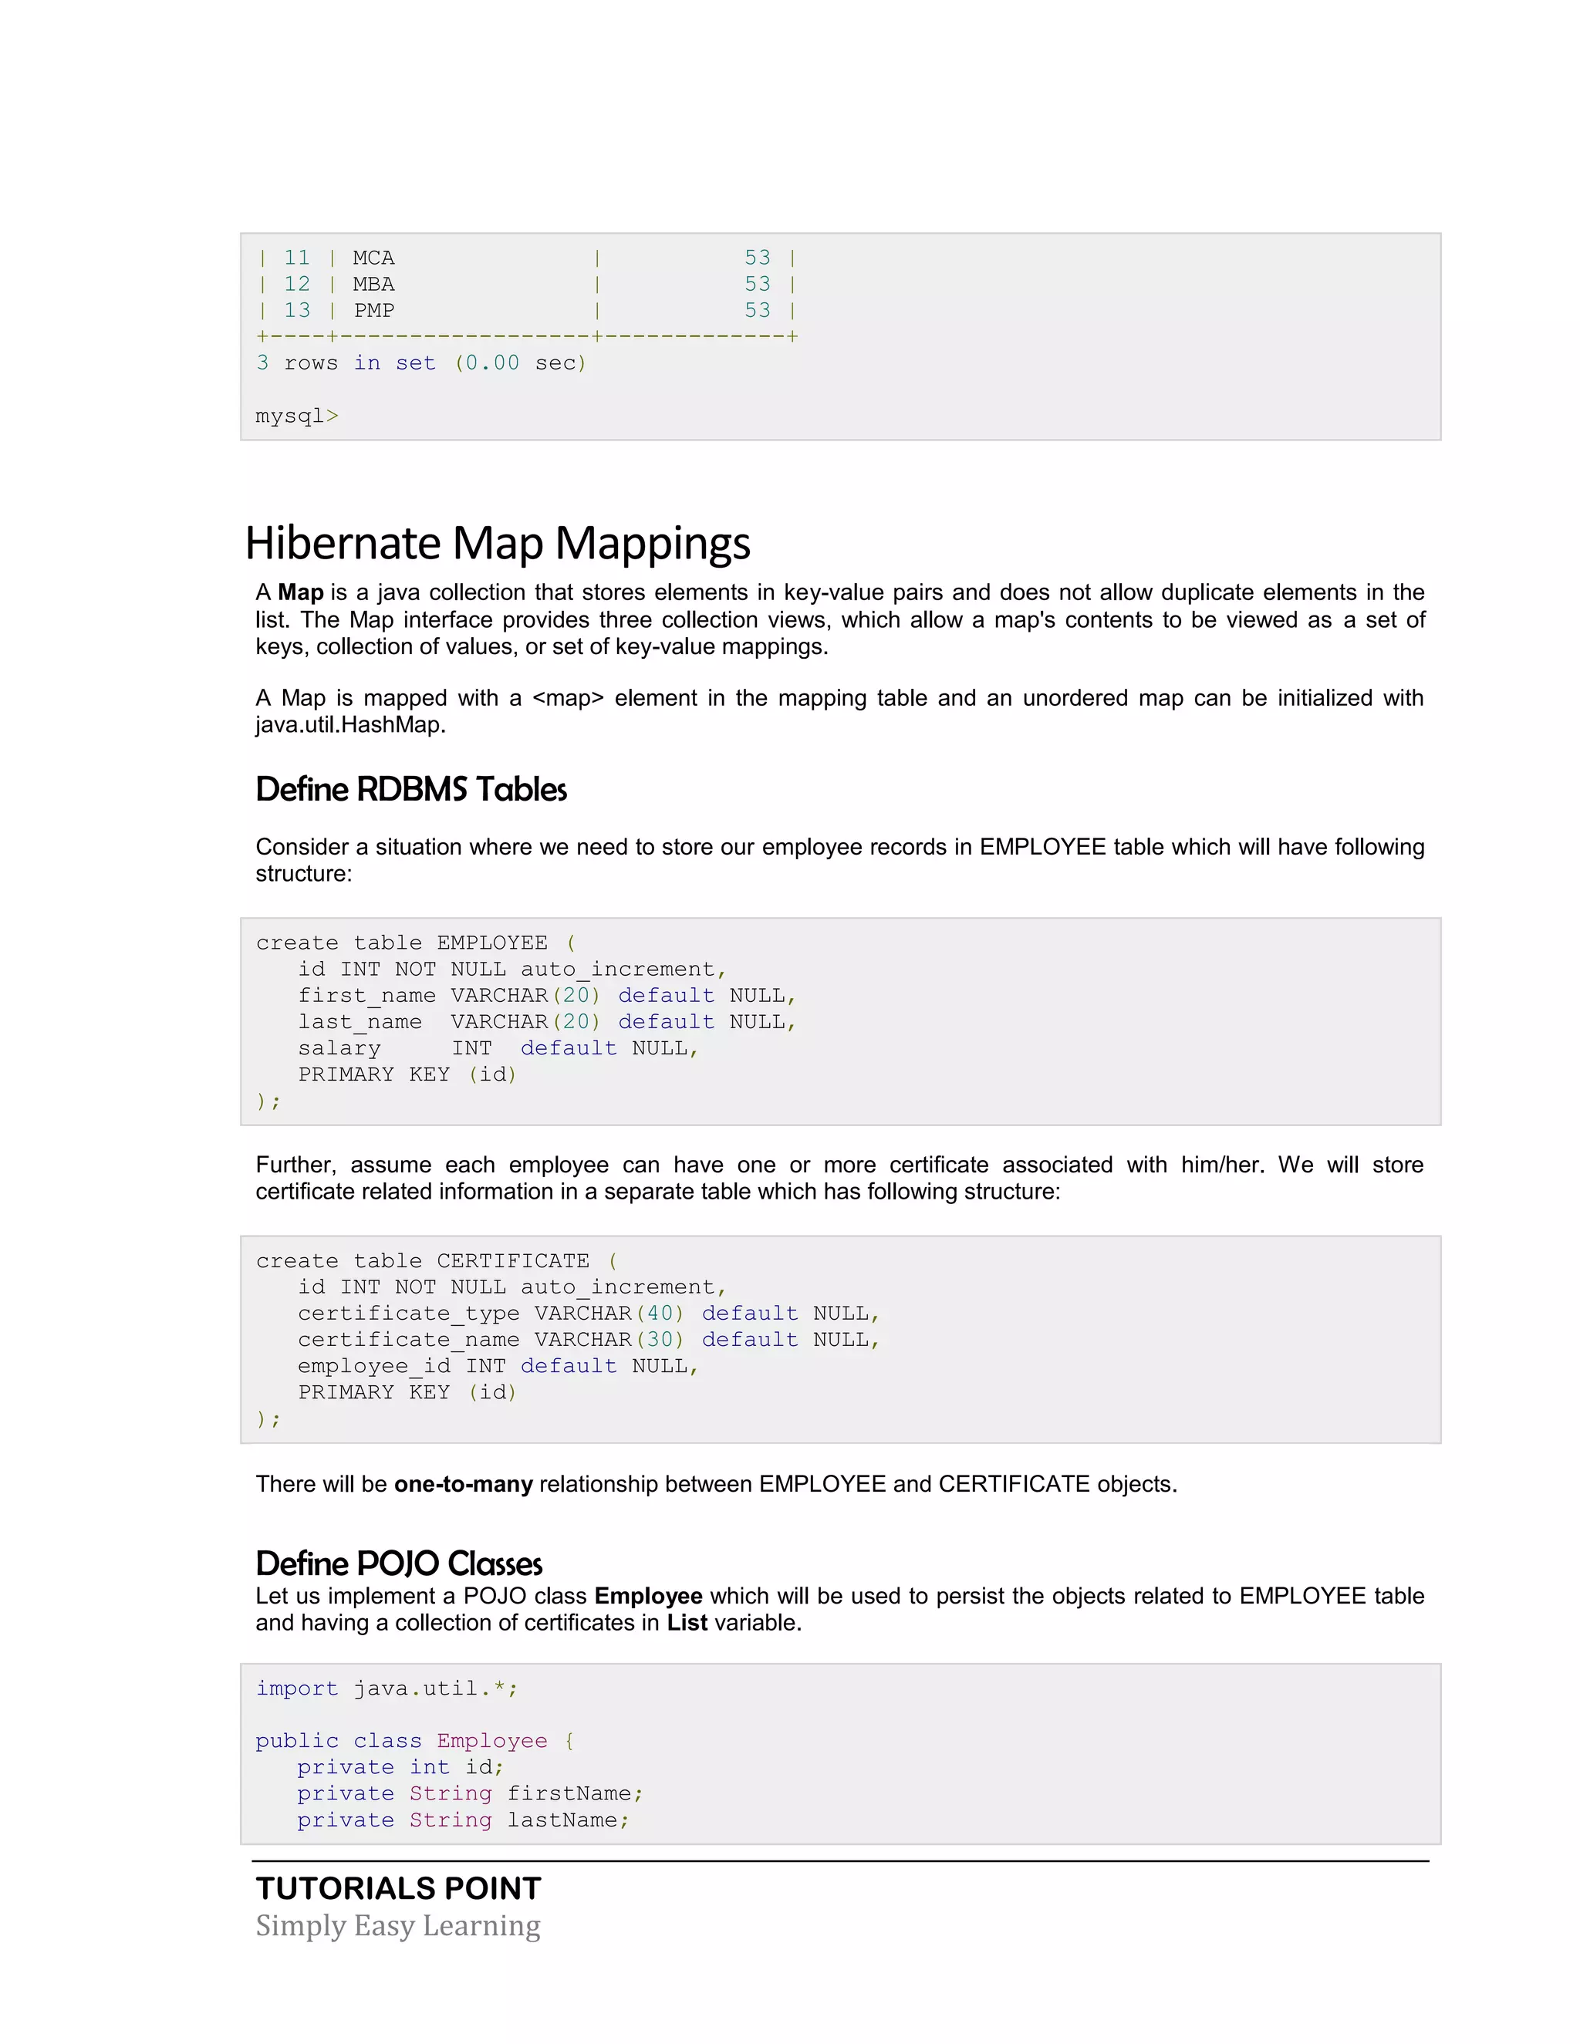Click the bold 'List' word in POJO paragraph
This screenshot has width=1580, height=2044.
(687, 1623)
